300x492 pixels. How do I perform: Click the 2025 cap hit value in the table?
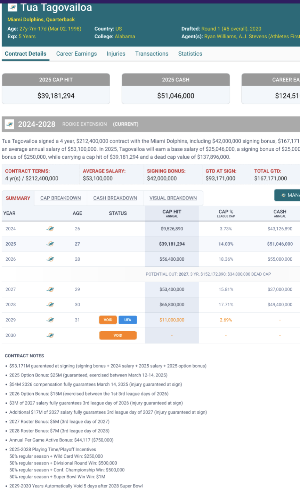(172, 244)
